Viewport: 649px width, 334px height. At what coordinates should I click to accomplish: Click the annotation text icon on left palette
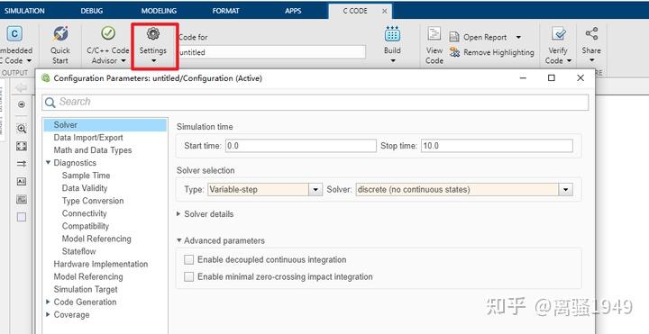point(22,182)
